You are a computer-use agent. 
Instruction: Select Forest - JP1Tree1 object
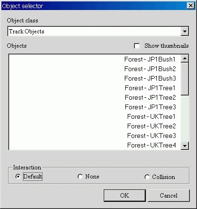click(150, 88)
